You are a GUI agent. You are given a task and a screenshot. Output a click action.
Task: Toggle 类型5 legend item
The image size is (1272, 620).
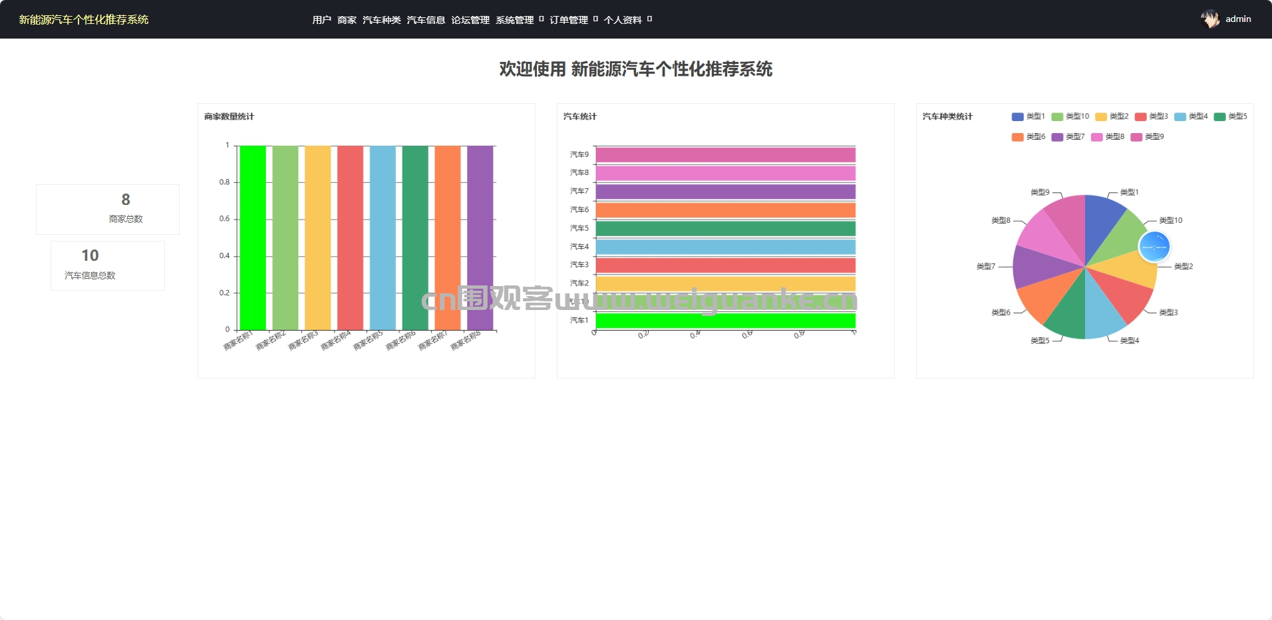(x=1231, y=116)
